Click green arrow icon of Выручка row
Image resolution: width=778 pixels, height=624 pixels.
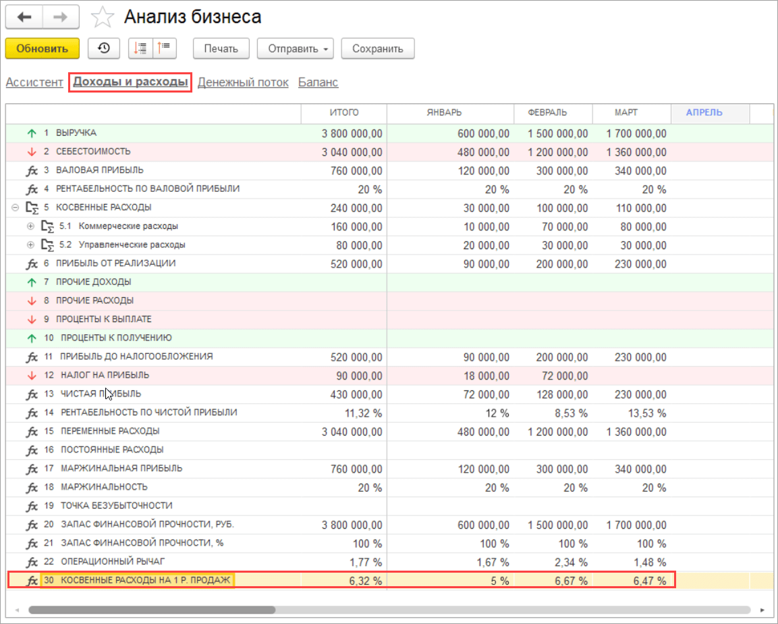point(32,134)
